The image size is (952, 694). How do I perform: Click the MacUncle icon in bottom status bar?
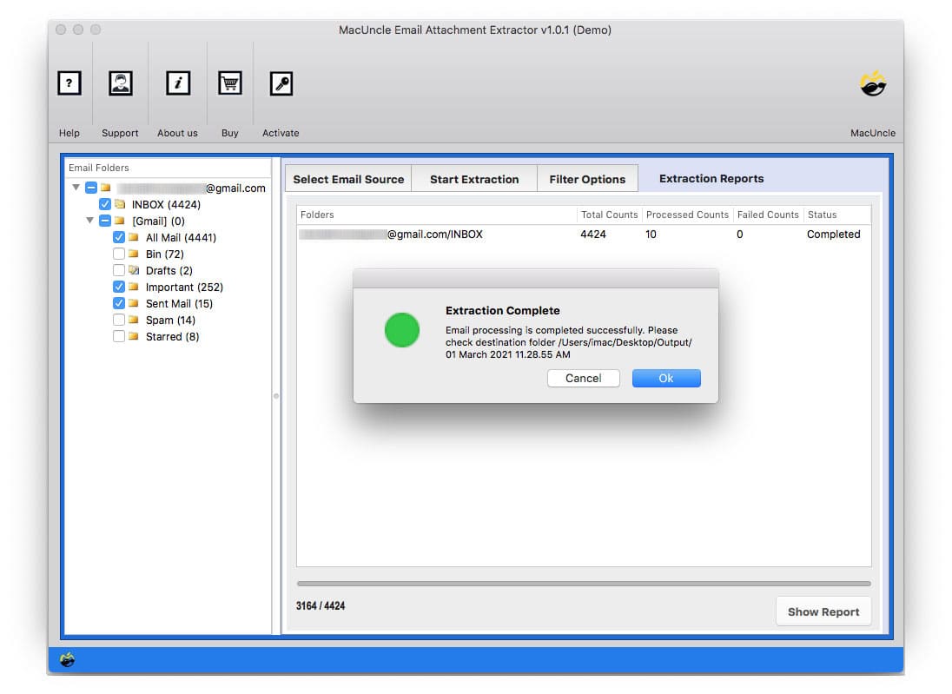click(x=68, y=659)
